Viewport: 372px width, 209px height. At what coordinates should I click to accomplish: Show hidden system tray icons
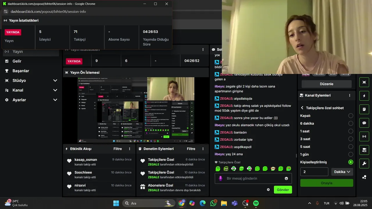310,203
